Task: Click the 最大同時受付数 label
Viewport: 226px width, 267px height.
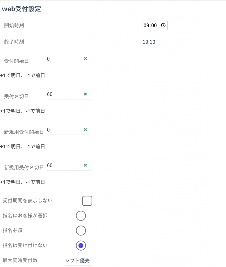Action: pyautogui.click(x=20, y=260)
